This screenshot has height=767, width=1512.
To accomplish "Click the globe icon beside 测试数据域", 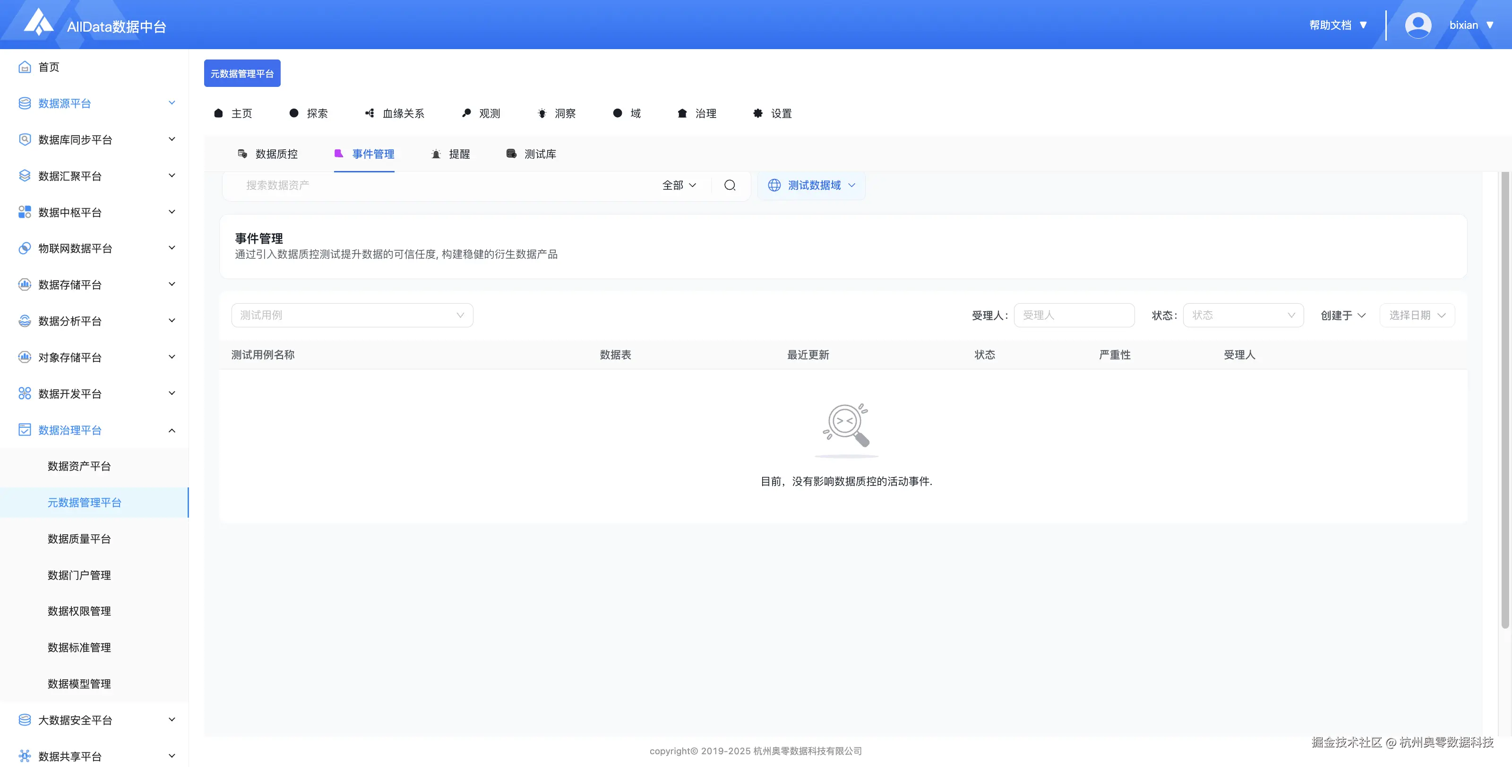I will 774,186.
